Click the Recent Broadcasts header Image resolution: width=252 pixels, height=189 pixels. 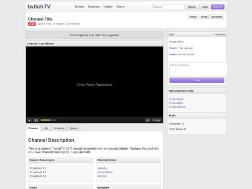(x=61, y=160)
